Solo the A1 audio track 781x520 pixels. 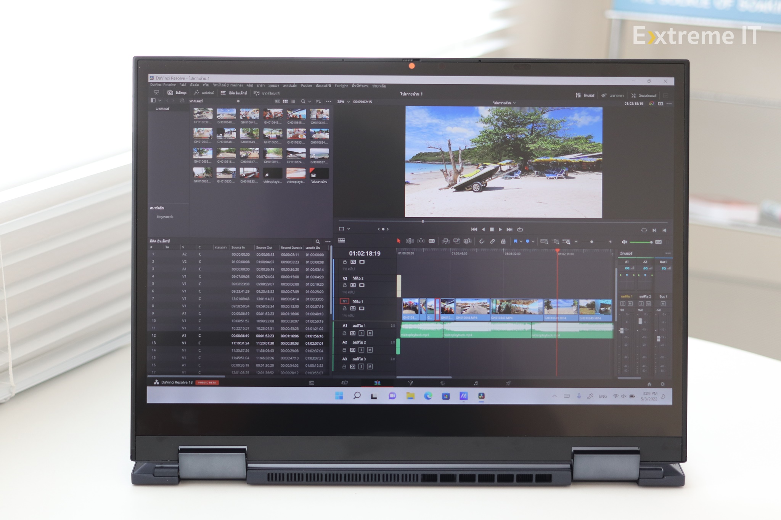[x=362, y=333]
